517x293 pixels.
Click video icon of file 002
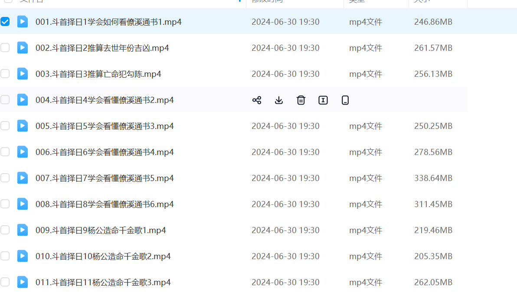click(x=23, y=48)
